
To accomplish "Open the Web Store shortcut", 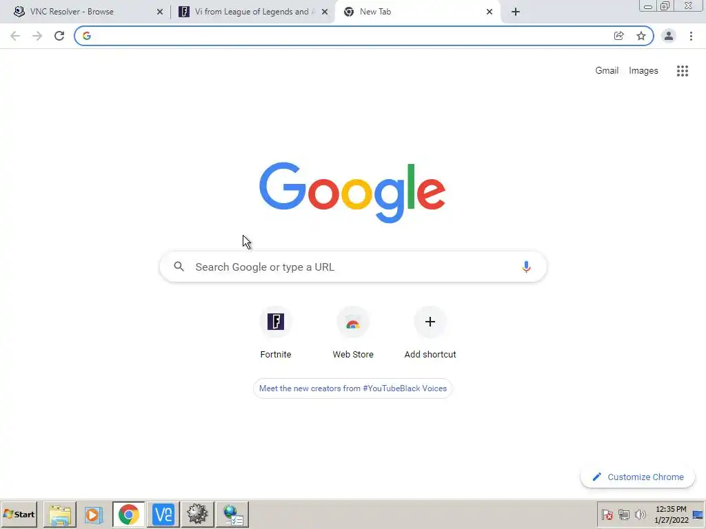I will (353, 332).
